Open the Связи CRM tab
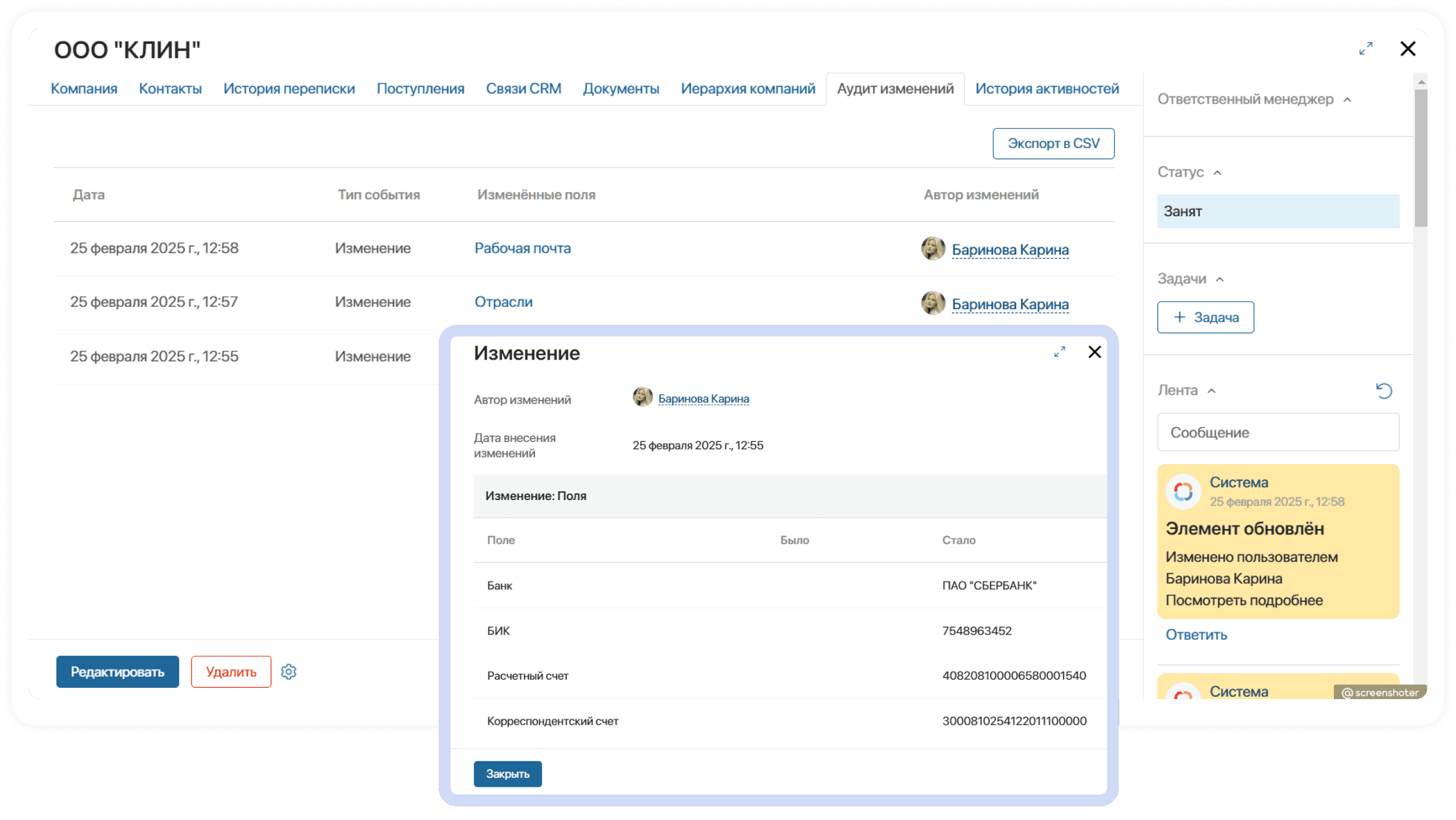The image size is (1456, 820). (x=523, y=89)
